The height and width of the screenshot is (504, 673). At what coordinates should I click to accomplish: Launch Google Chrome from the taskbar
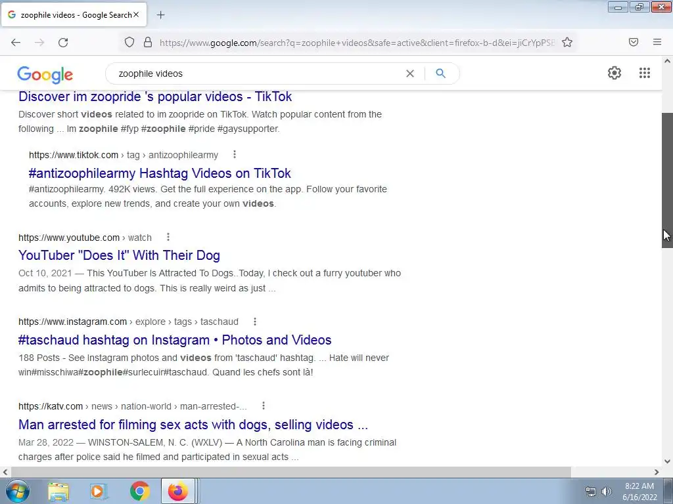point(139,492)
